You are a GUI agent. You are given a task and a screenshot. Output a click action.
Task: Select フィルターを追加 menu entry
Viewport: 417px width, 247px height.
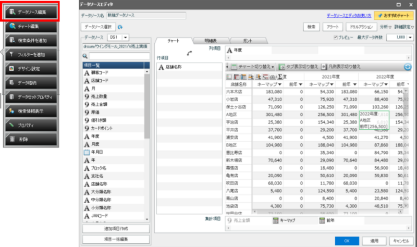click(x=31, y=55)
